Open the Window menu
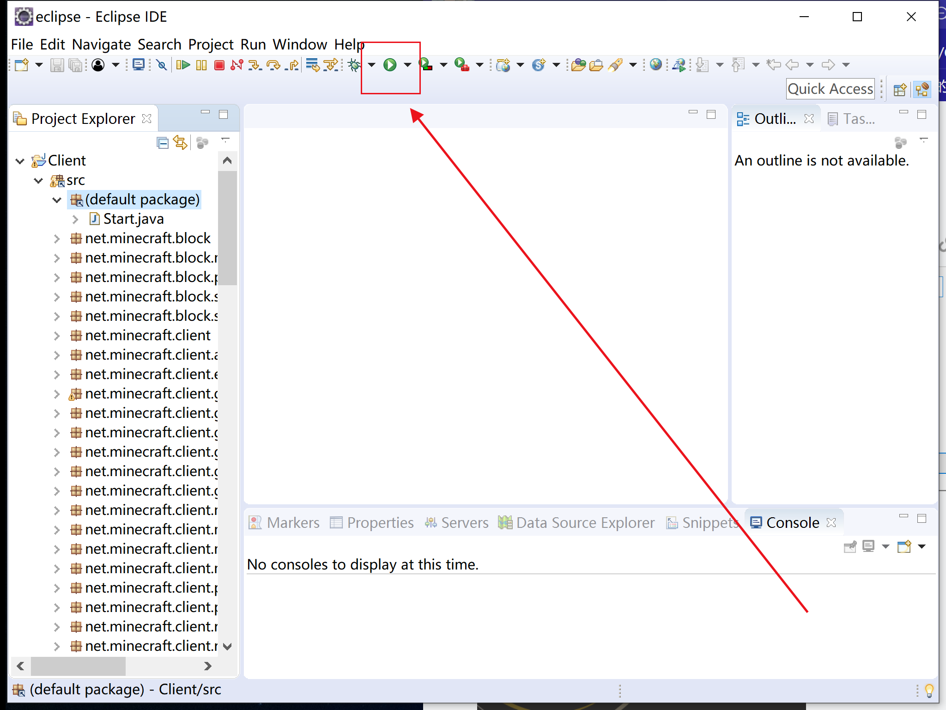Image resolution: width=946 pixels, height=710 pixels. [x=299, y=44]
